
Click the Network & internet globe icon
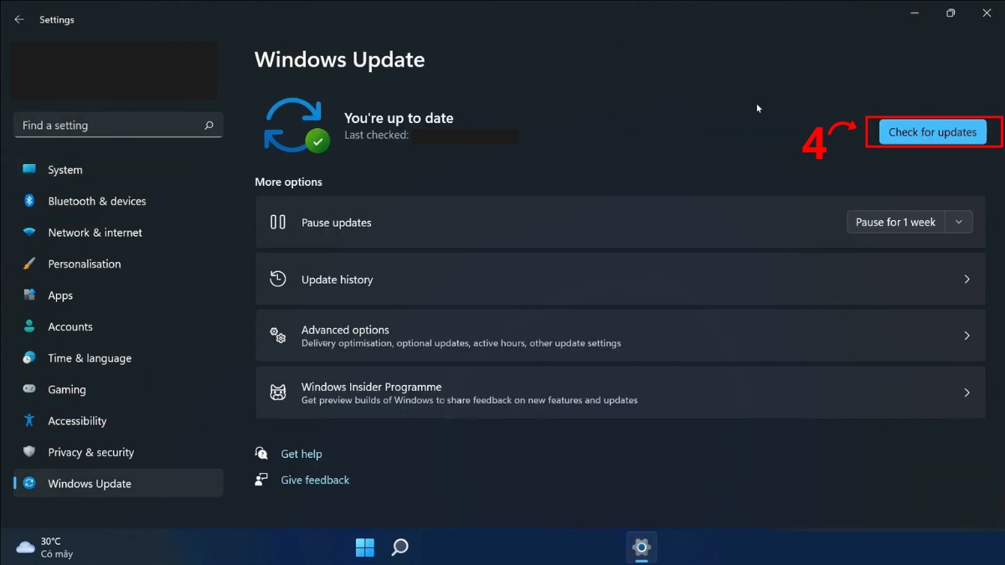coord(28,232)
